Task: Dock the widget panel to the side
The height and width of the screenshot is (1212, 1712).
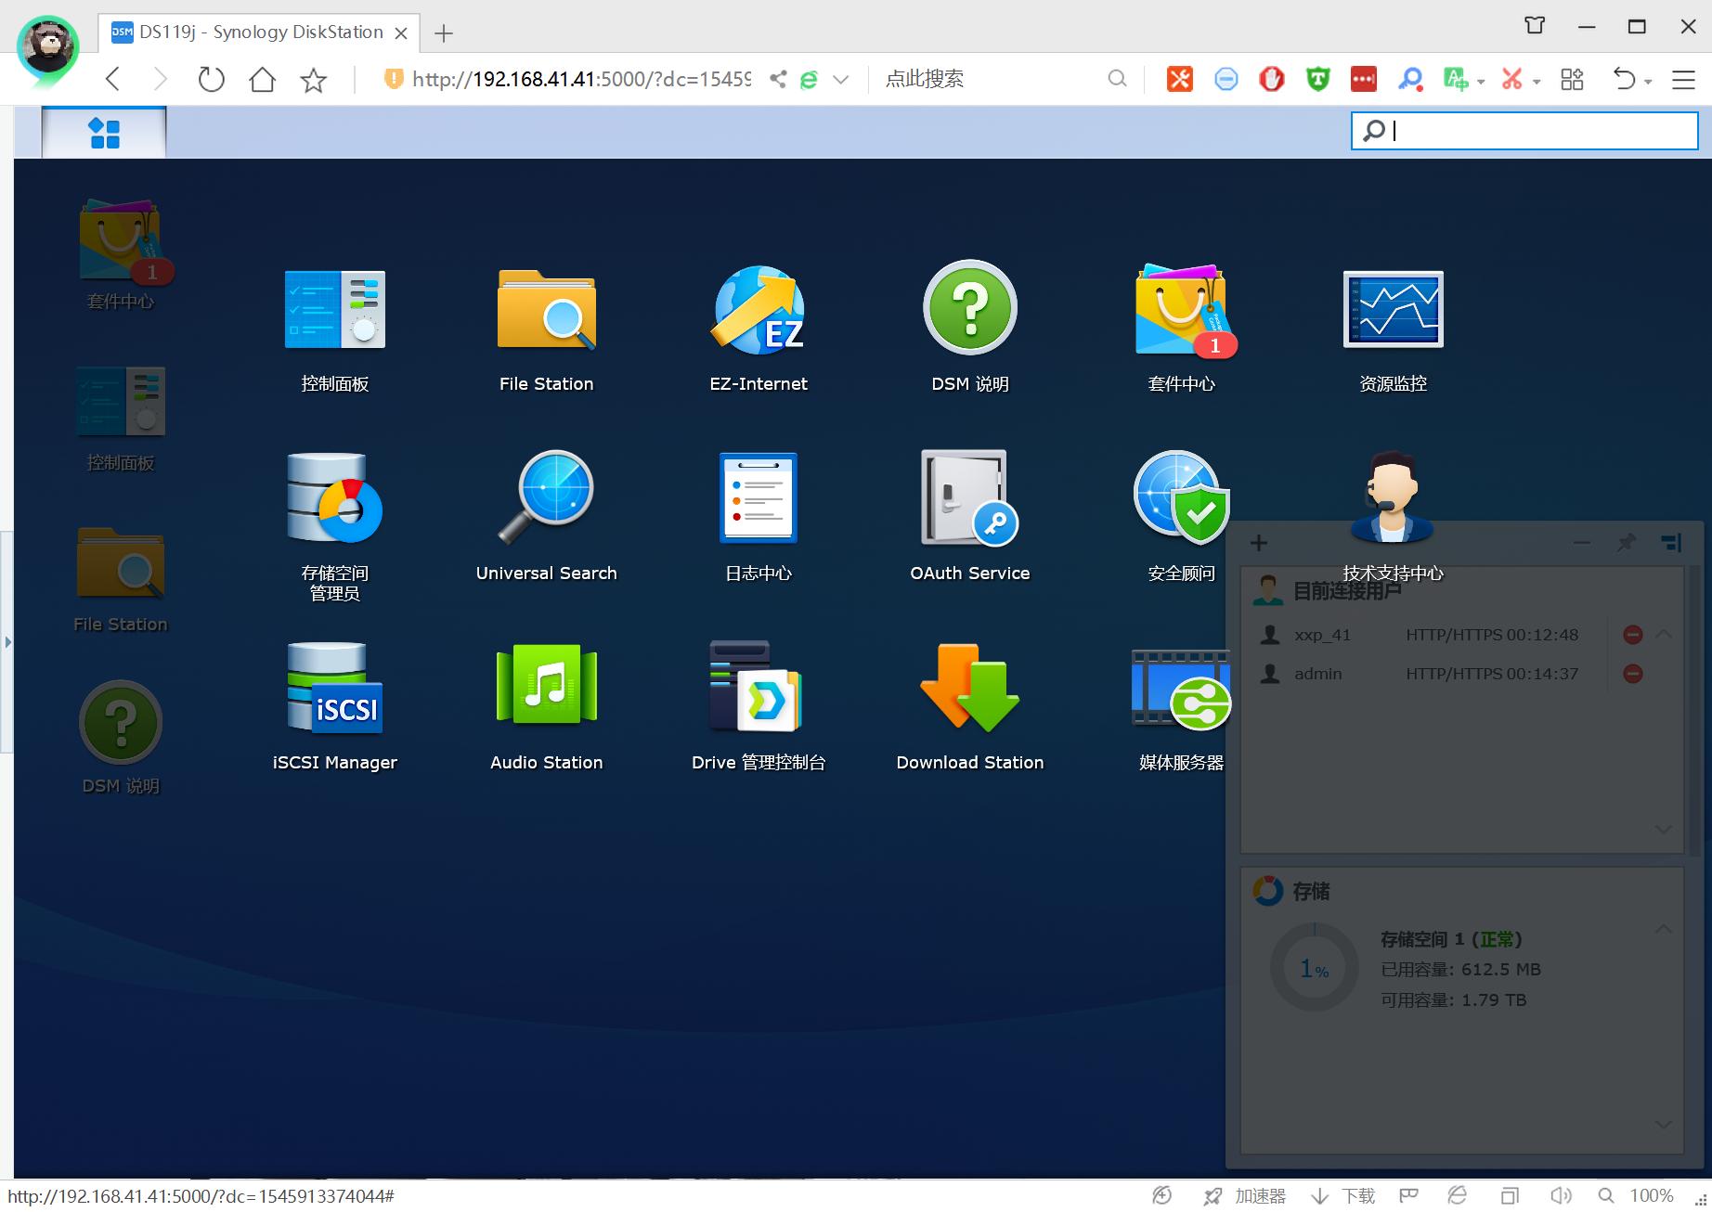Action: tap(1671, 543)
